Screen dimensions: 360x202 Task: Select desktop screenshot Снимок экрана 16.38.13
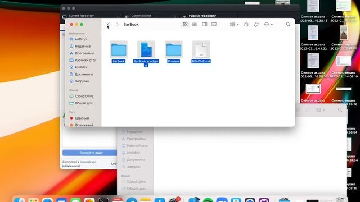[313, 11]
